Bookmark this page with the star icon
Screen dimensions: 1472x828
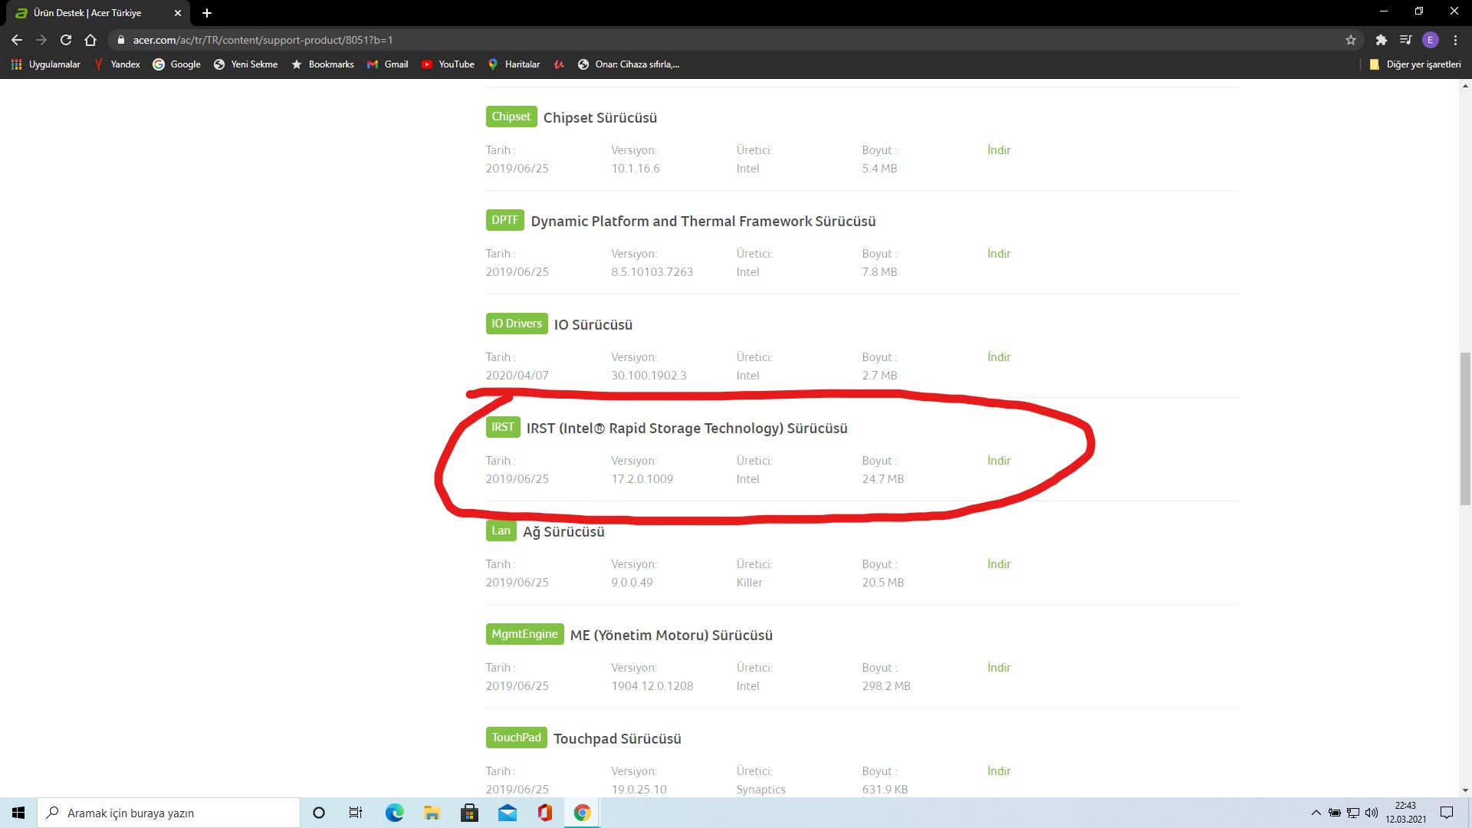[x=1351, y=40]
